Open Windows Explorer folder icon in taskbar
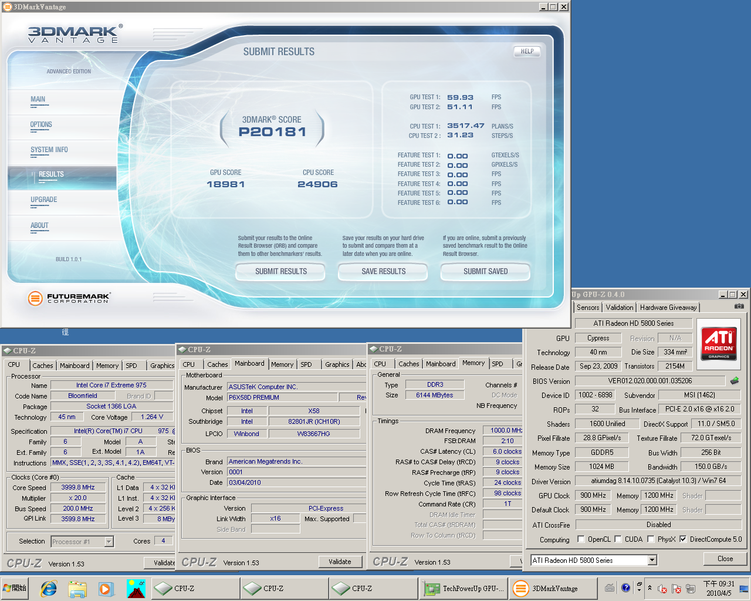Image resolution: width=751 pixels, height=601 pixels. [x=77, y=588]
